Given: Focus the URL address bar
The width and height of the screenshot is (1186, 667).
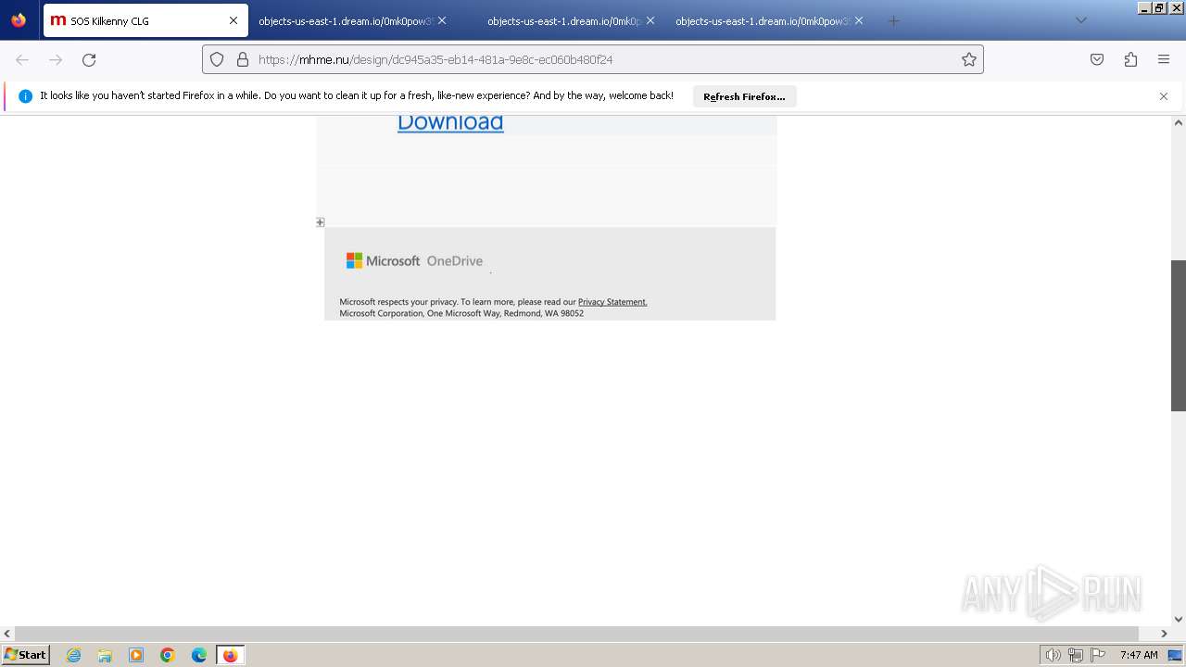Looking at the screenshot, I should 593,59.
